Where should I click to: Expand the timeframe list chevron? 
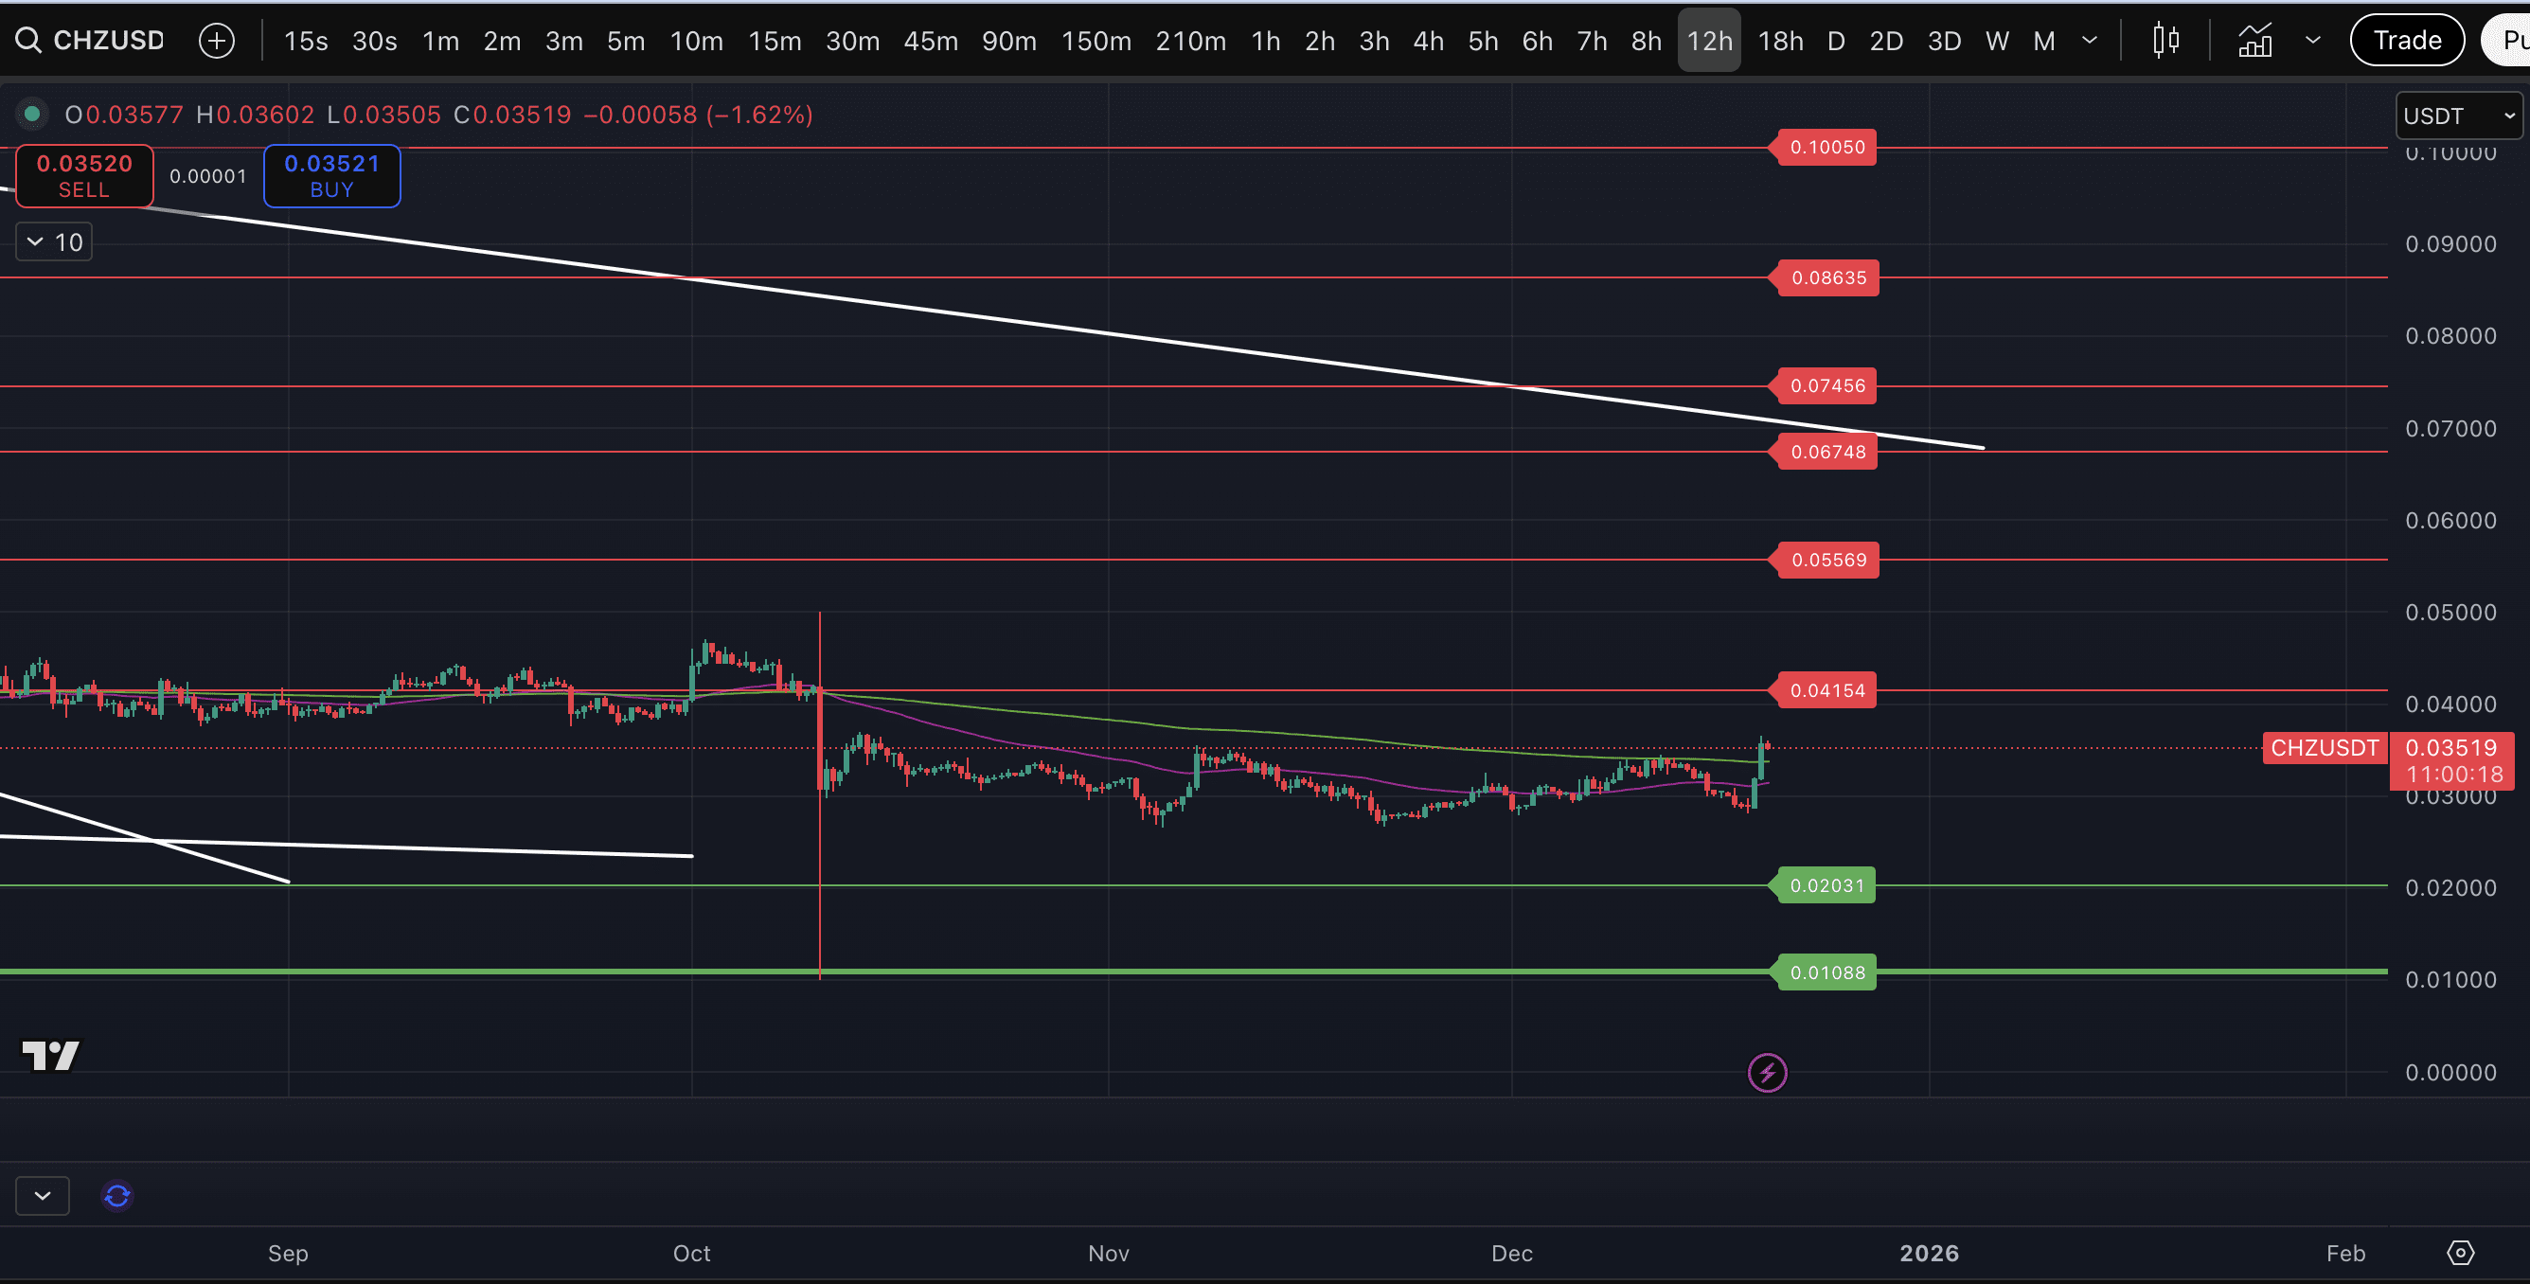pos(2090,41)
